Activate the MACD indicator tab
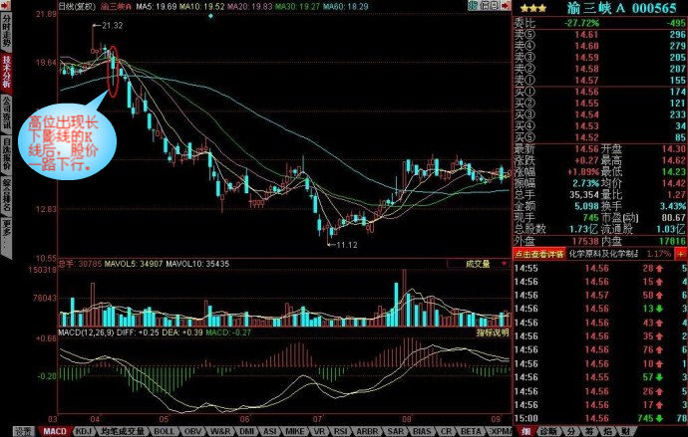Viewport: 688px width, 437px height. [55, 432]
